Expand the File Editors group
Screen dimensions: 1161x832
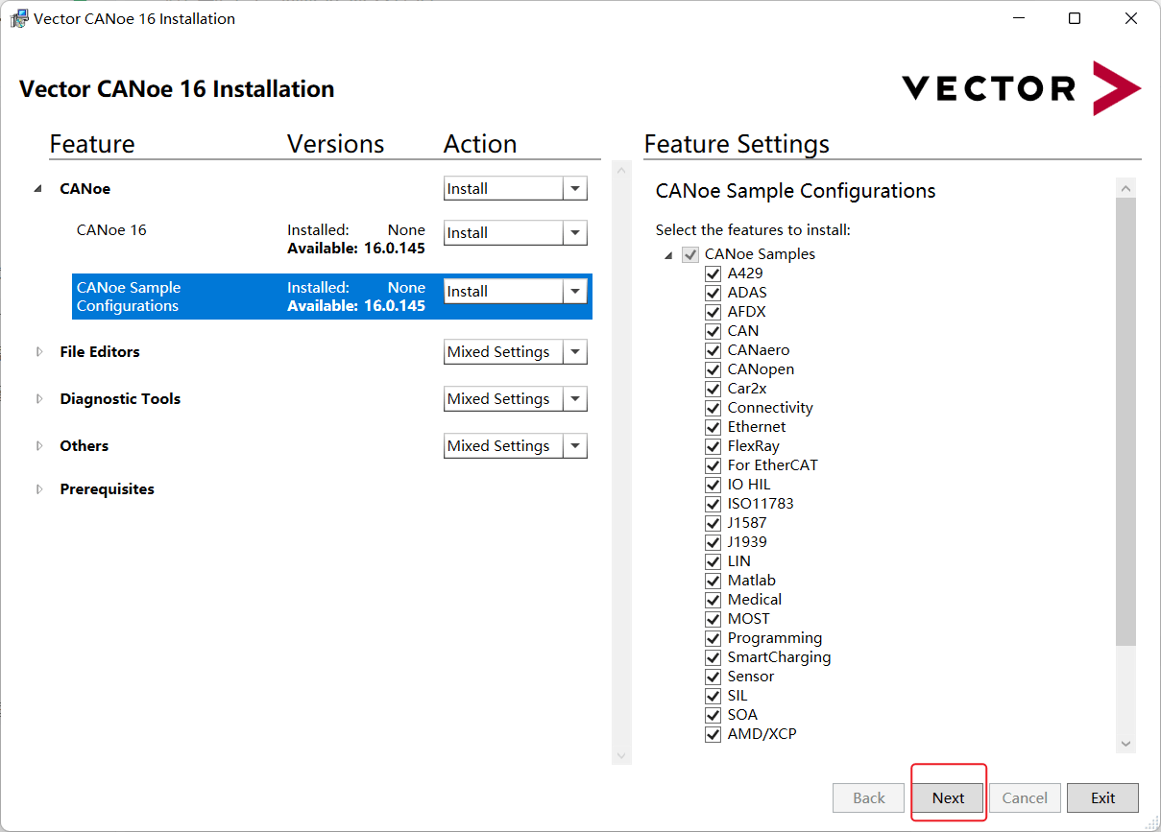pos(39,352)
